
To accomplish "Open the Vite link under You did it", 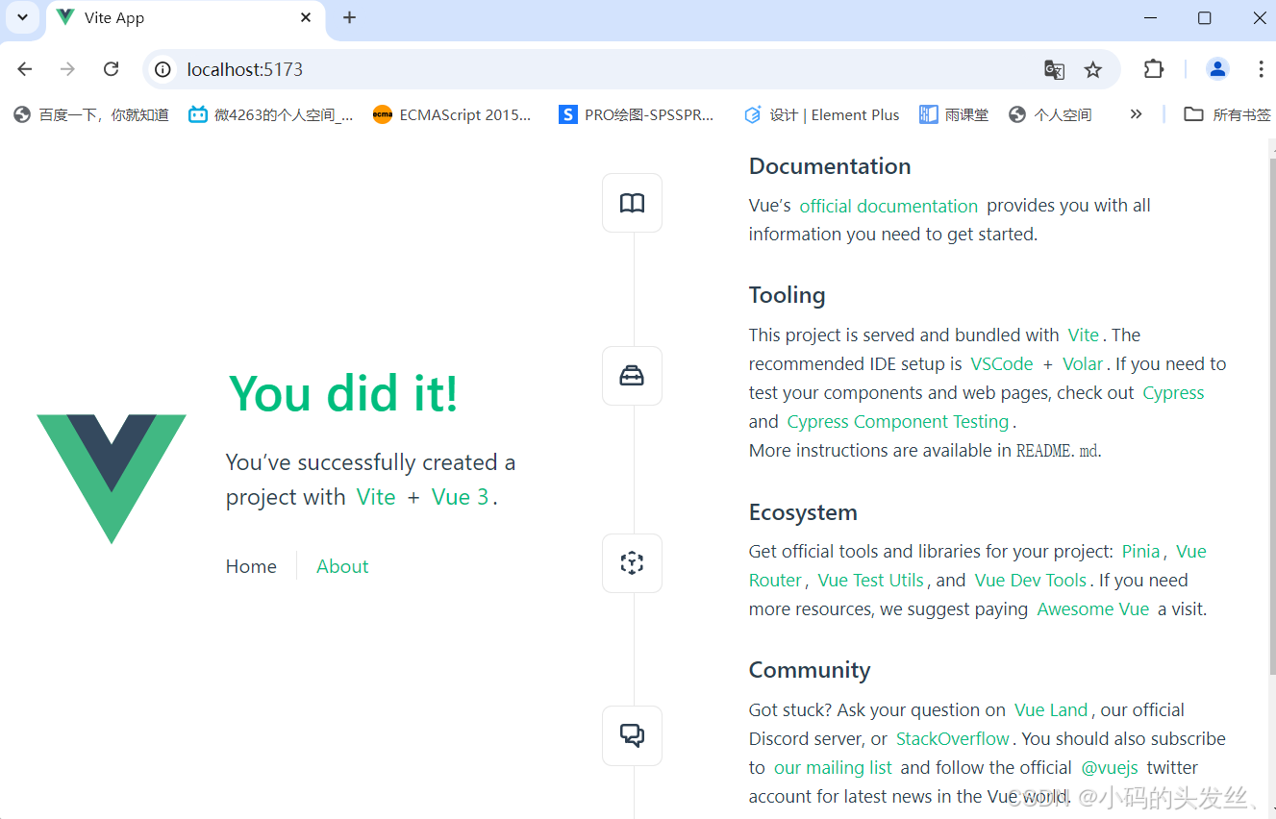I will coord(376,497).
